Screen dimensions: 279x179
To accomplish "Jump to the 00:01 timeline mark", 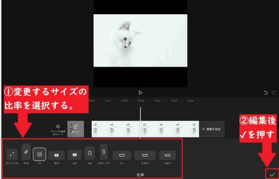I will pos(108,101).
